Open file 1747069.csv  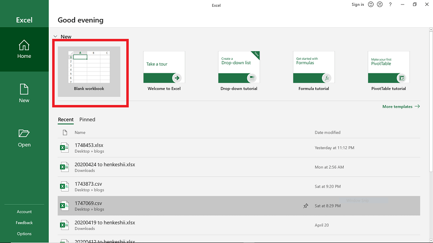pyautogui.click(x=239, y=206)
